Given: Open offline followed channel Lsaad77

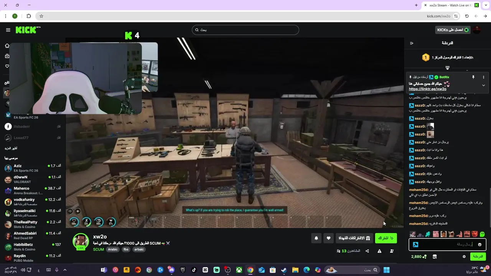Looking at the screenshot, I should pos(33,138).
